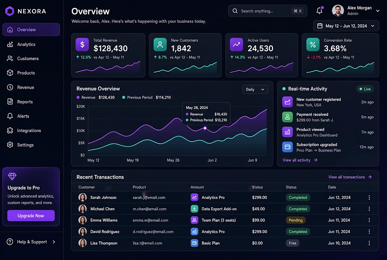Open row options for David Rodriguez
This screenshot has height=260, width=387.
point(369,231)
